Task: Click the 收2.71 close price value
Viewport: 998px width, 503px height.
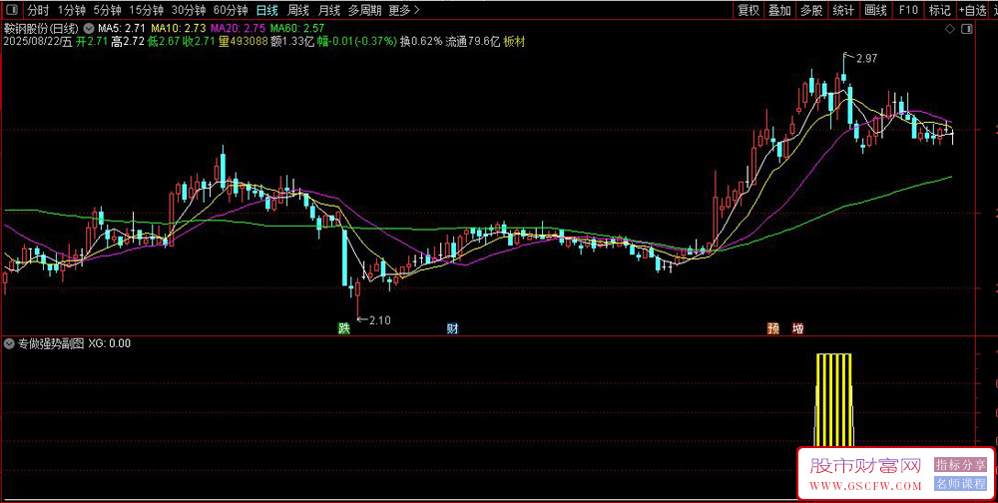Action: [200, 41]
